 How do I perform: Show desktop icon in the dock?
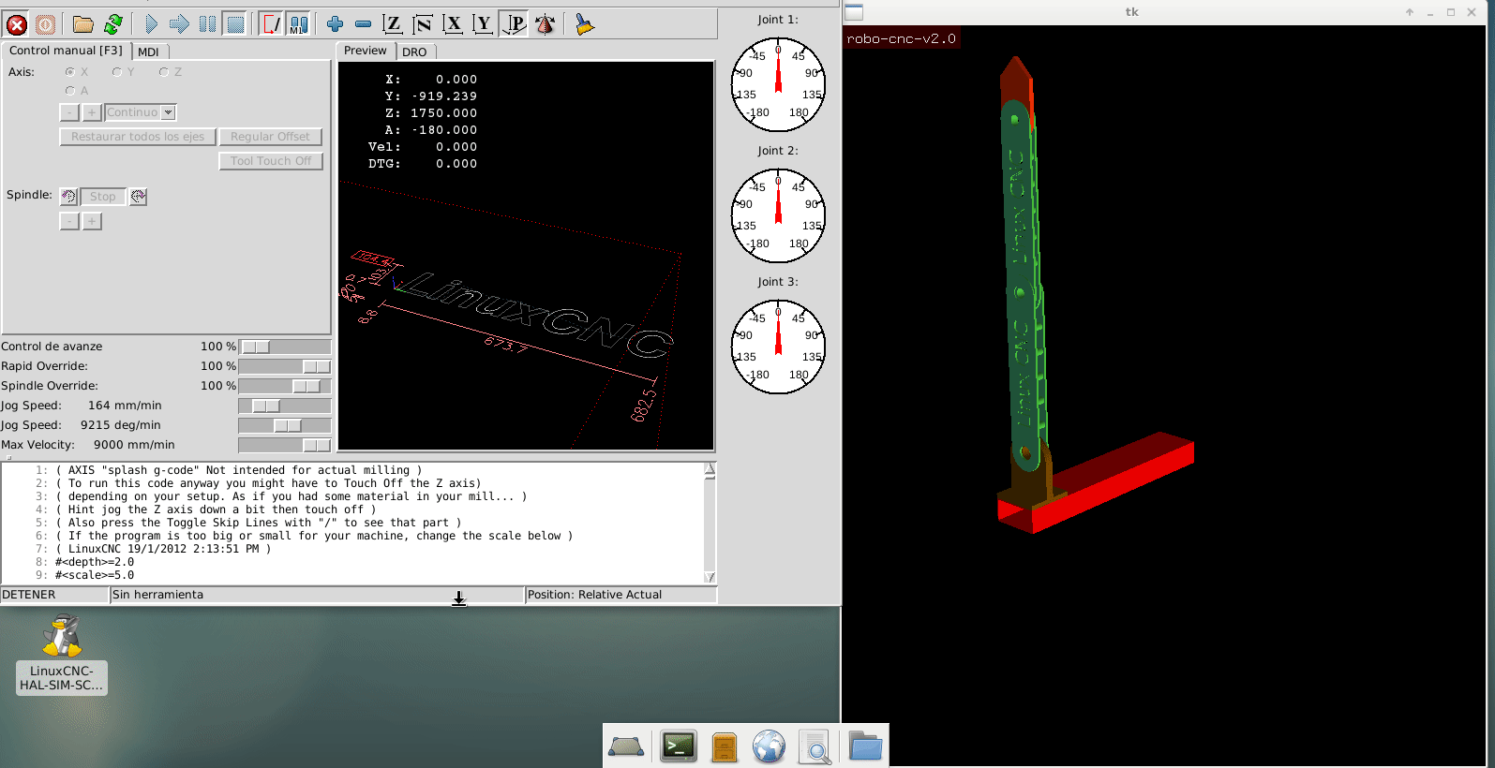(x=626, y=746)
